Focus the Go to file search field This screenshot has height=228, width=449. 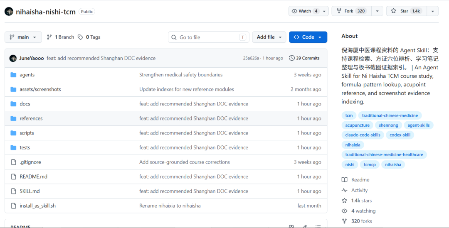(208, 37)
